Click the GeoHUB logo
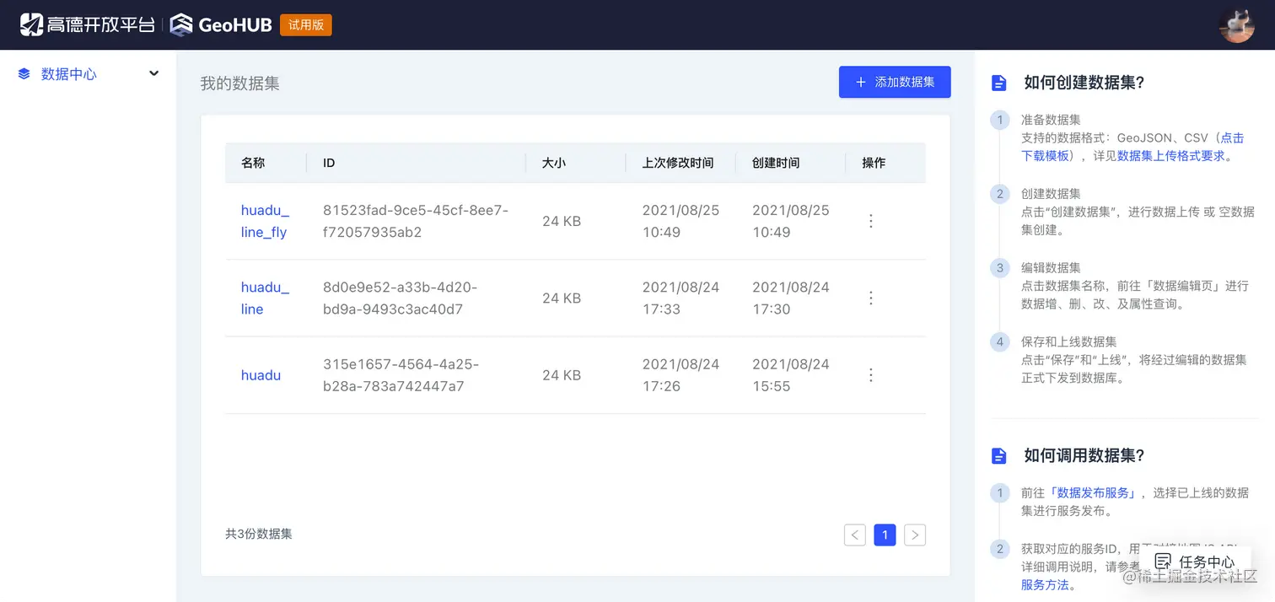The height and width of the screenshot is (602, 1275). tap(221, 24)
